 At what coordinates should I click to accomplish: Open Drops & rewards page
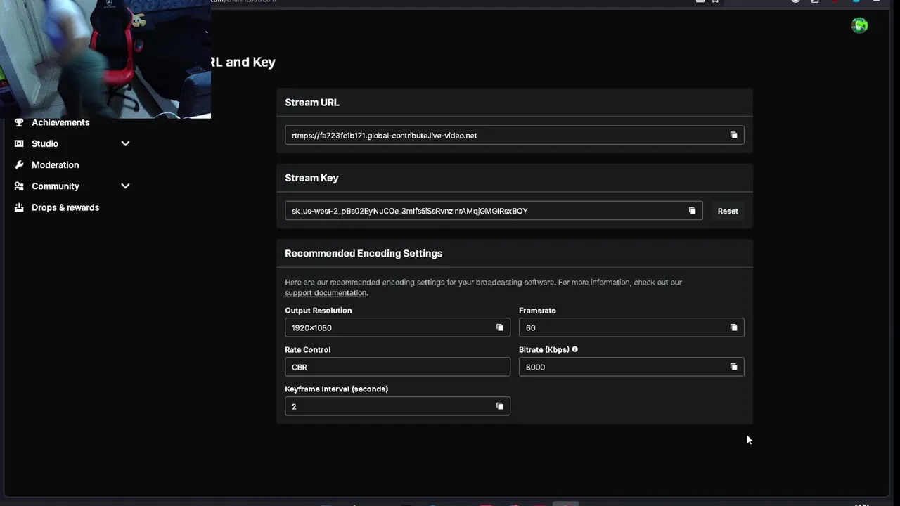click(65, 207)
